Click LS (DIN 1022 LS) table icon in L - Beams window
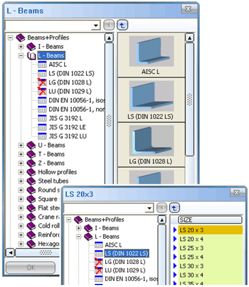 coord(42,73)
